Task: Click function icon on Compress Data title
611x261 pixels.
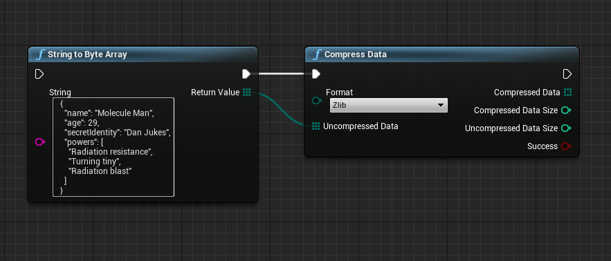Action: (317, 55)
